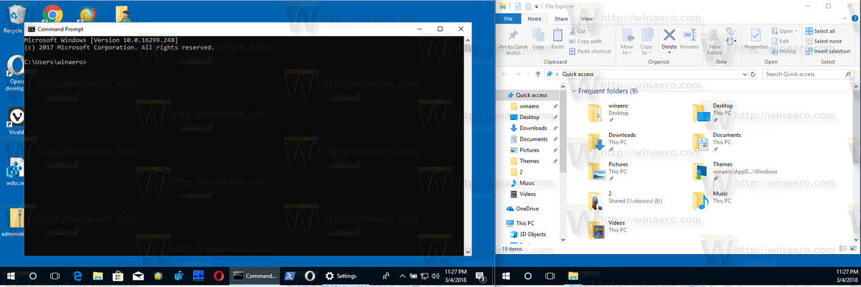Open File Explorer help question mark icon
This screenshot has width=861, height=287.
pos(856,18)
